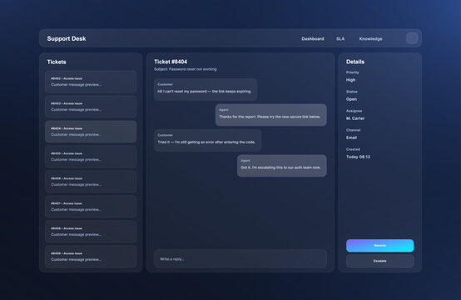Click assignee M. Carter
Image resolution: width=461 pixels, height=300 pixels.
[355, 118]
